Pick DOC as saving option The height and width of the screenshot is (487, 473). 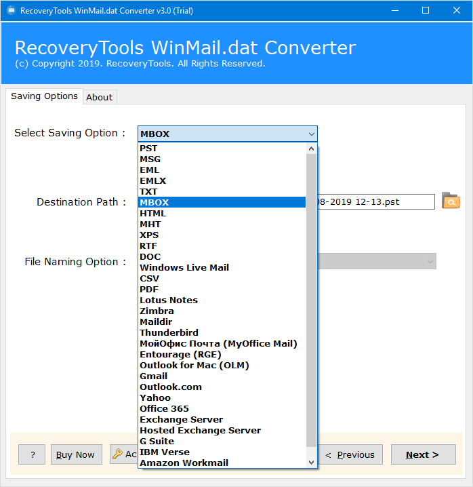pos(222,257)
